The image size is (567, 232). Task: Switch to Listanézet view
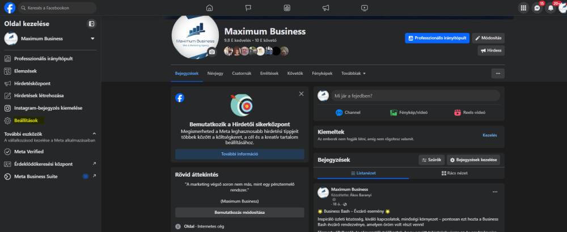[363, 173]
